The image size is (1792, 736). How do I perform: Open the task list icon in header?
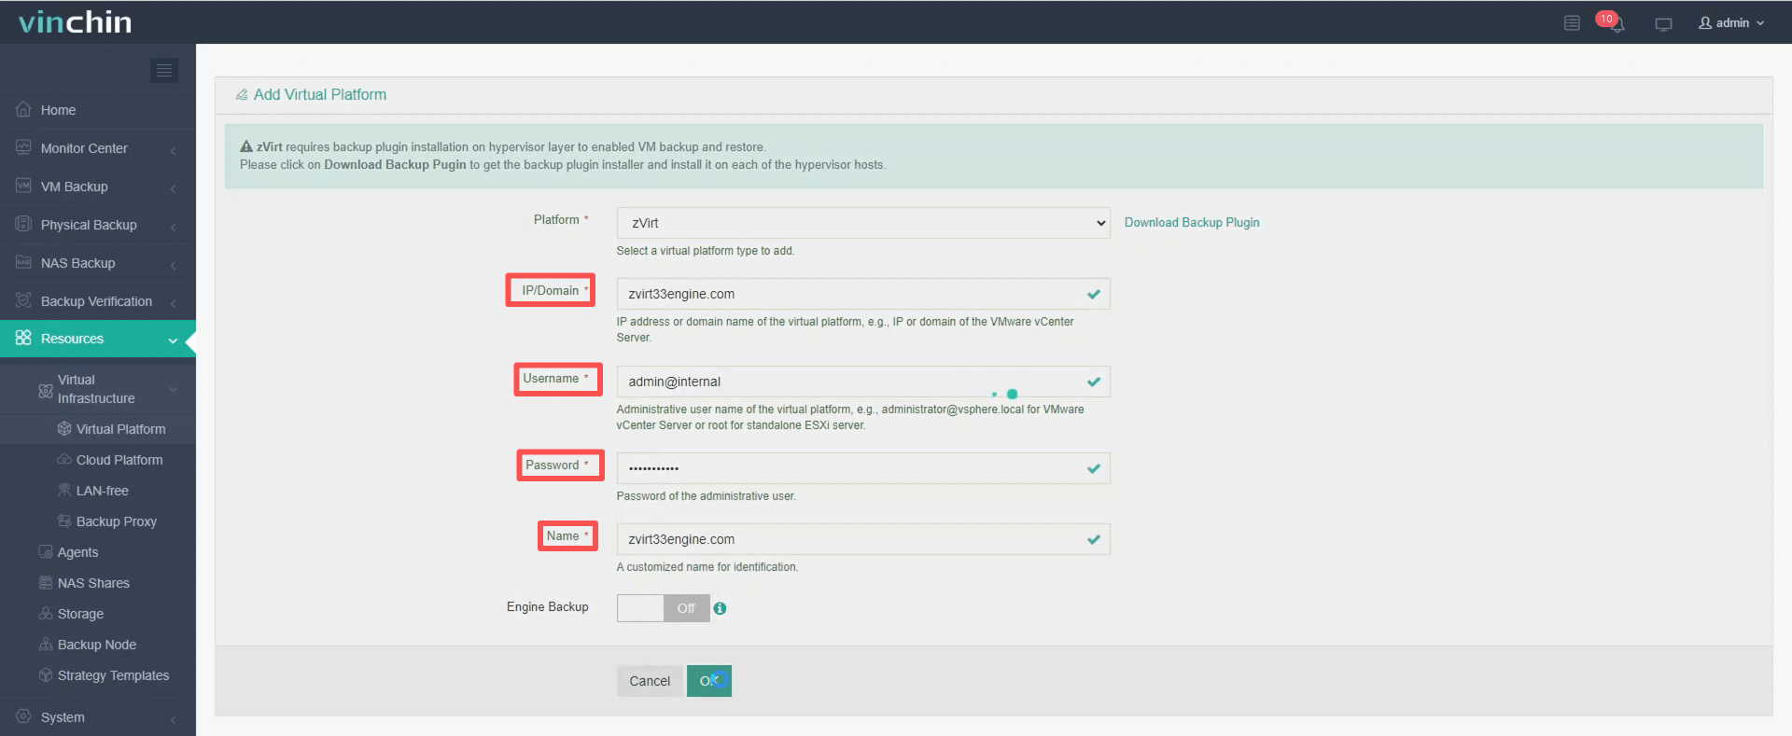[1572, 22]
